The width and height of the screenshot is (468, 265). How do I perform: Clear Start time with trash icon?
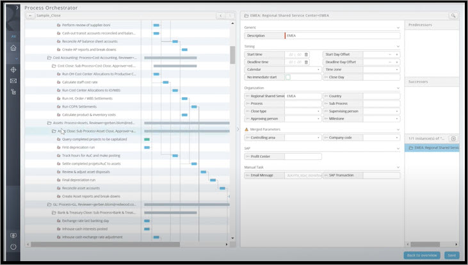coord(306,54)
